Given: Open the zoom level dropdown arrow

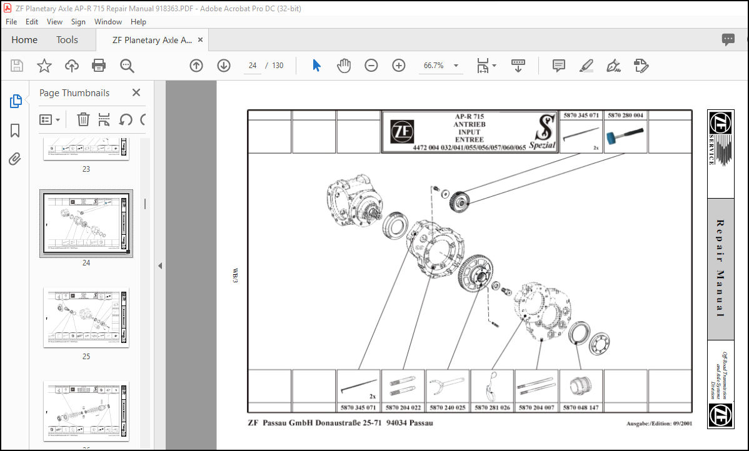Looking at the screenshot, I should pyautogui.click(x=456, y=66).
